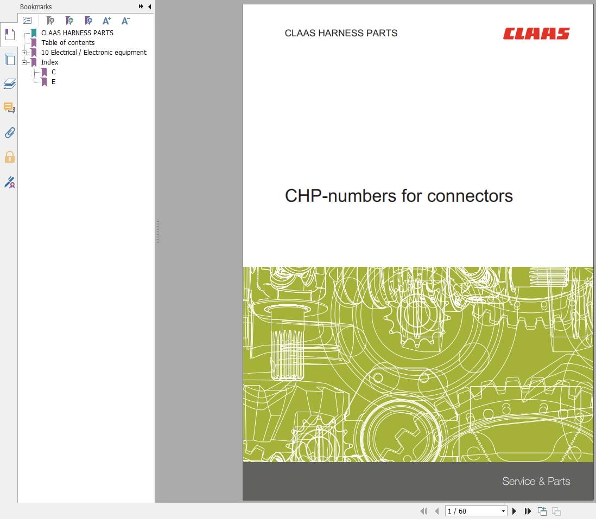
Task: Select the Table of contents bookmark
Action: point(68,42)
